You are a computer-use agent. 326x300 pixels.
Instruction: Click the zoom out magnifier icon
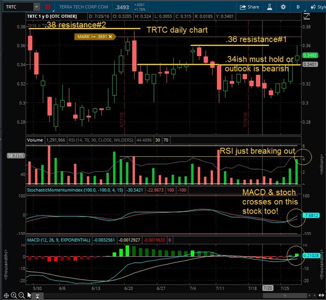click(x=21, y=295)
